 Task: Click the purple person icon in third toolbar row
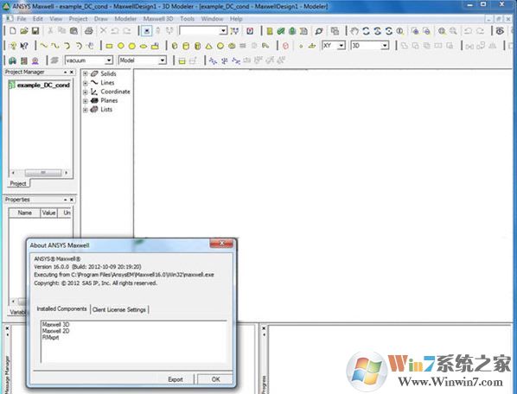pyautogui.click(x=35, y=60)
